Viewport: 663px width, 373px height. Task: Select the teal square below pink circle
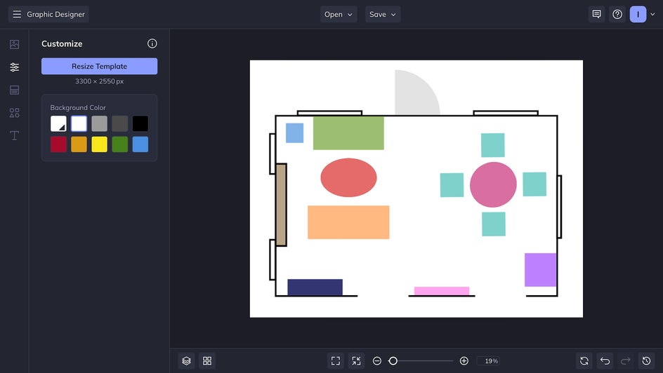[x=494, y=224]
